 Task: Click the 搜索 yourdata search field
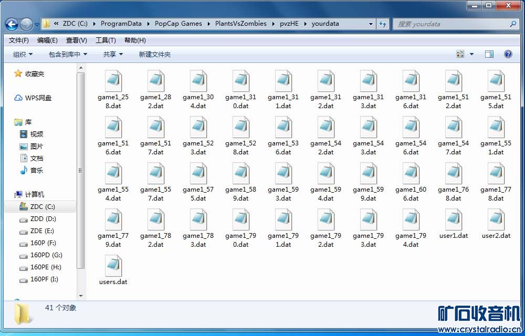pyautogui.click(x=451, y=24)
